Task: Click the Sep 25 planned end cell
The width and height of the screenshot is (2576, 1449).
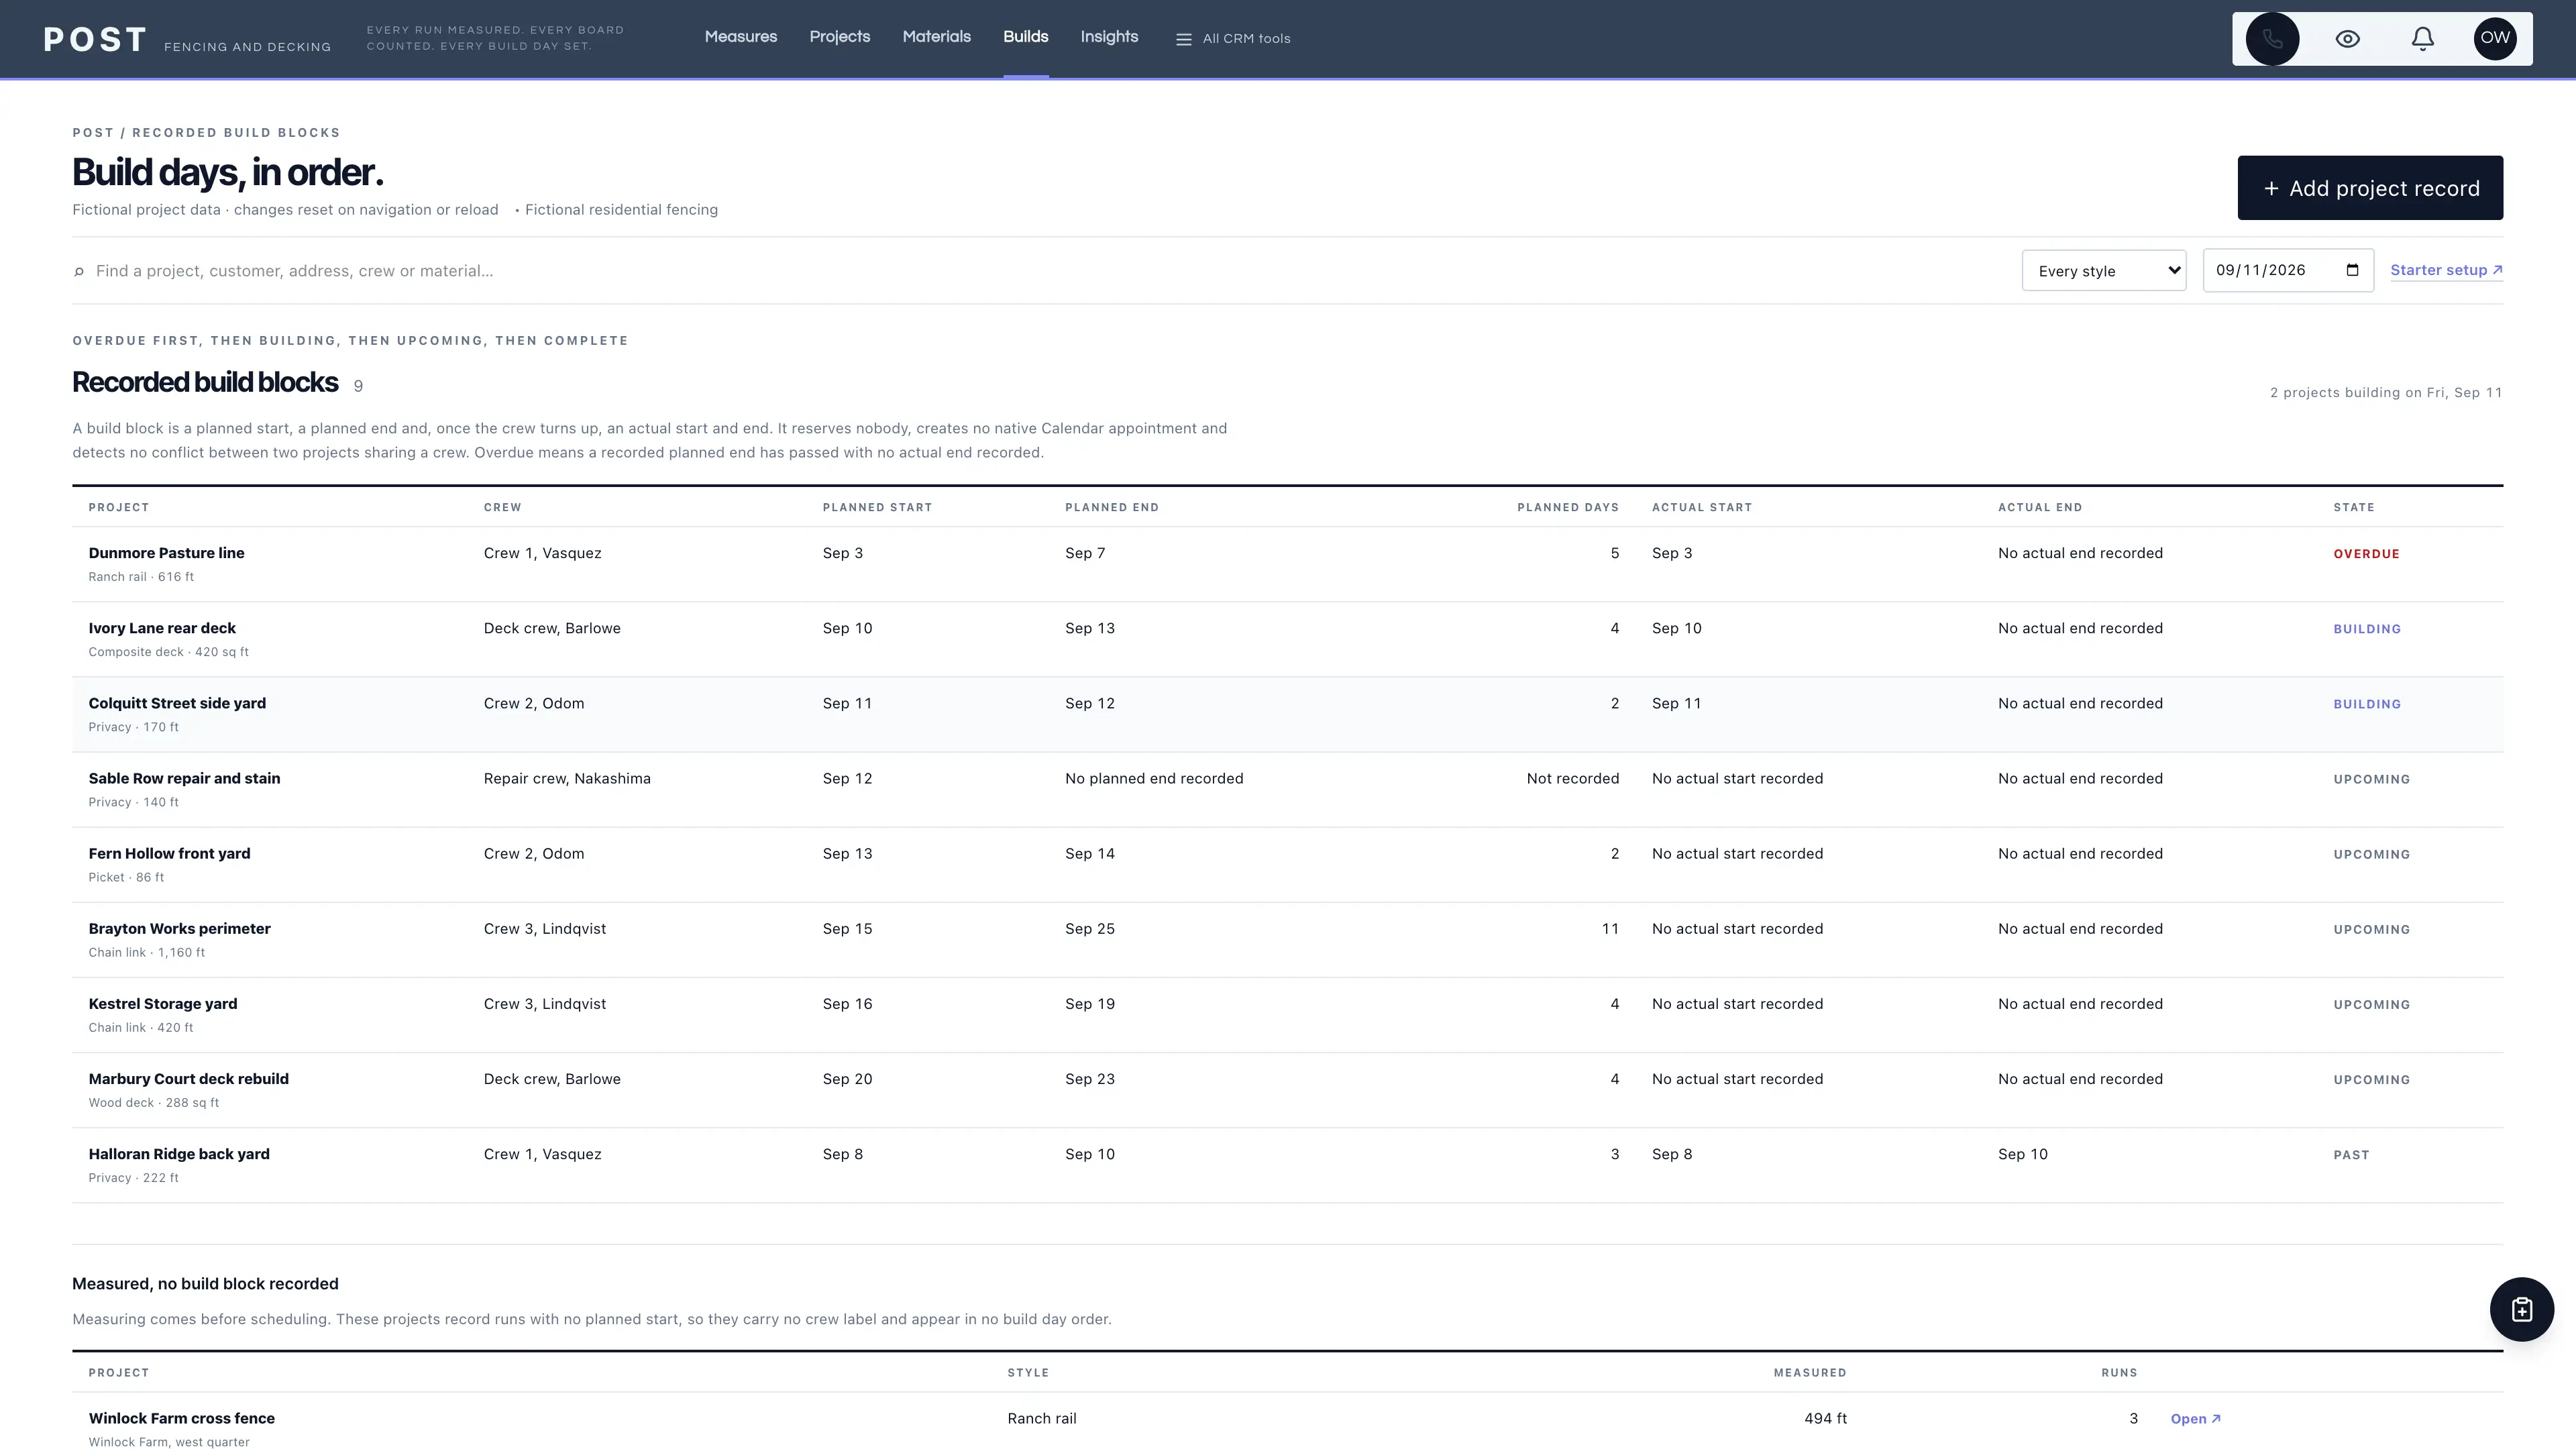Action: coord(1090,928)
